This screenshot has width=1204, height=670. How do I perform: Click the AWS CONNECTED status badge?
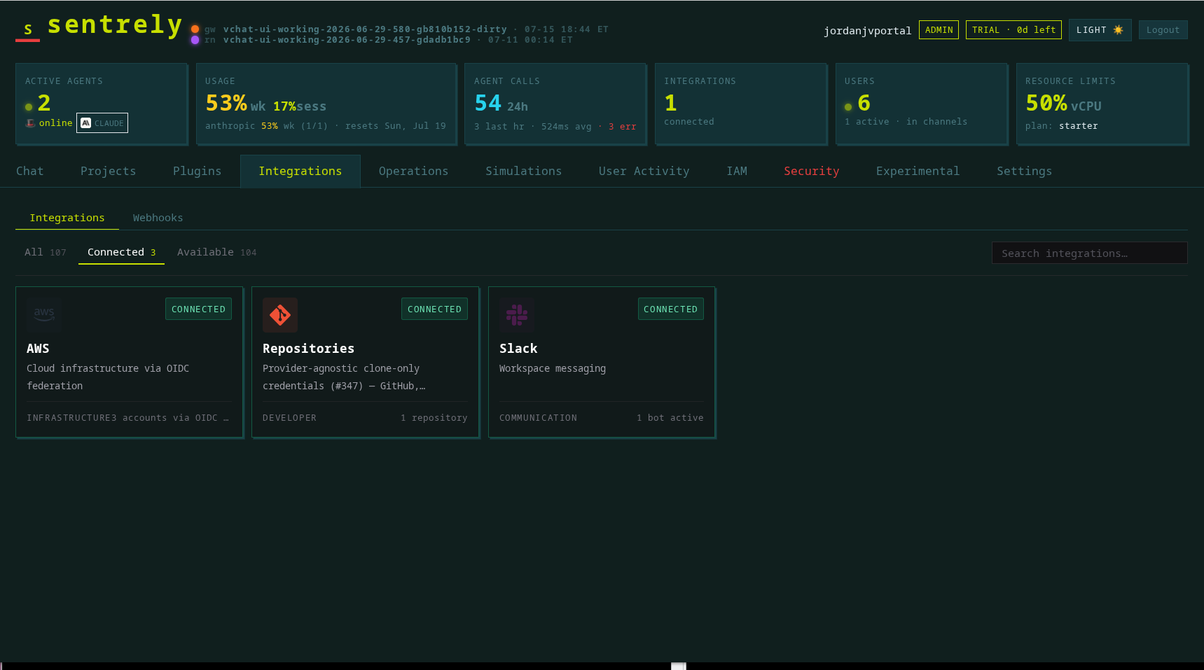point(198,309)
